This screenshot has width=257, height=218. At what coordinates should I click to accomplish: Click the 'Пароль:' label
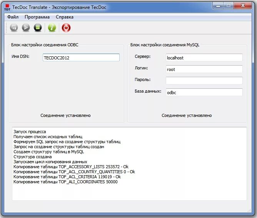143,79
